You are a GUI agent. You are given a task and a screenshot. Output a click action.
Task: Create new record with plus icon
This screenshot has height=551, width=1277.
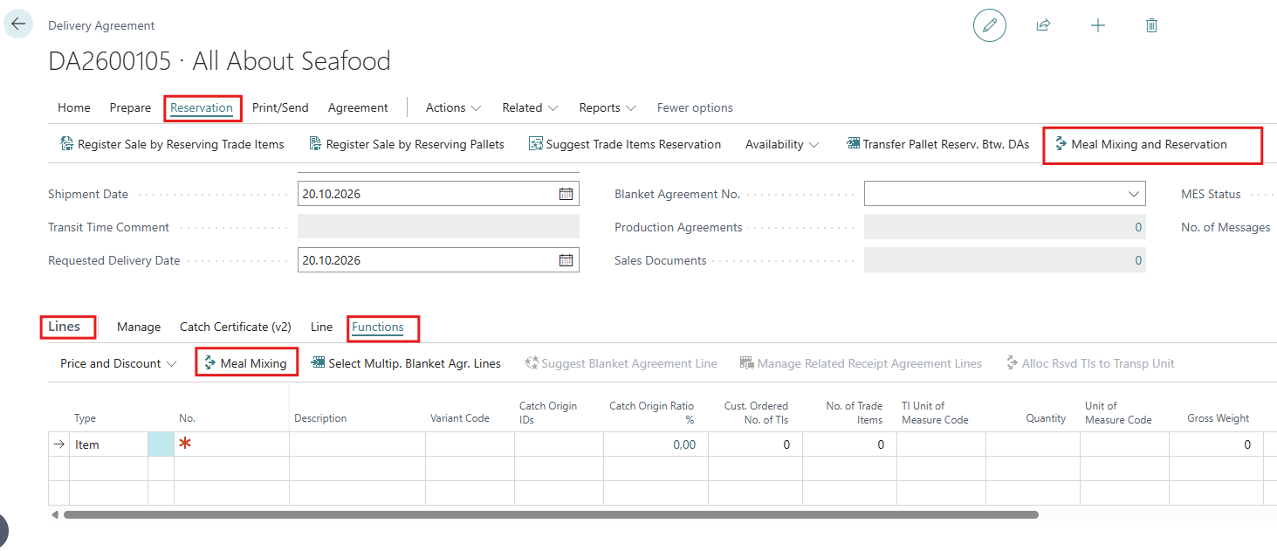click(1098, 25)
